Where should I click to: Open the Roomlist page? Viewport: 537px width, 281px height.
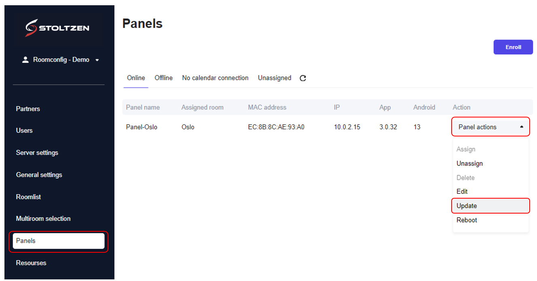click(x=28, y=197)
